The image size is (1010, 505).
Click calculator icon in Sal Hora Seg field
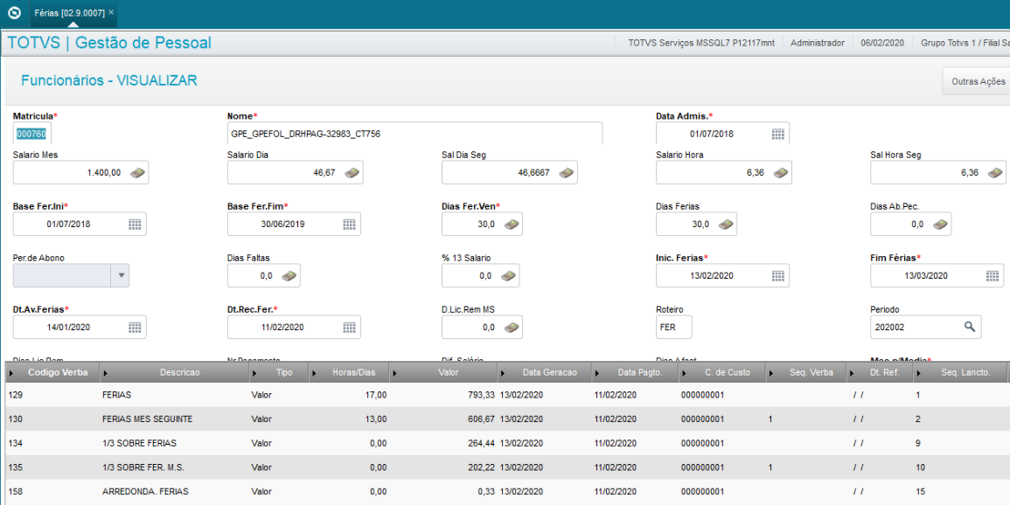995,172
